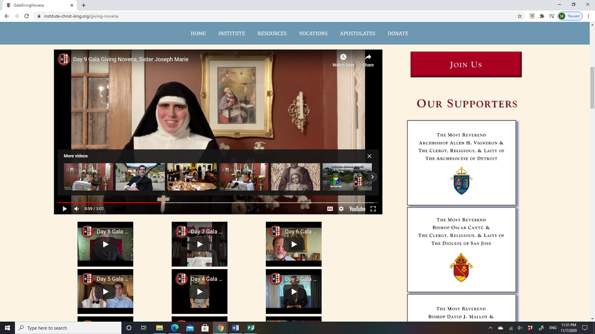Open Microsoft Edge from the taskbar
The height and width of the screenshot is (334, 595).
(x=175, y=328)
